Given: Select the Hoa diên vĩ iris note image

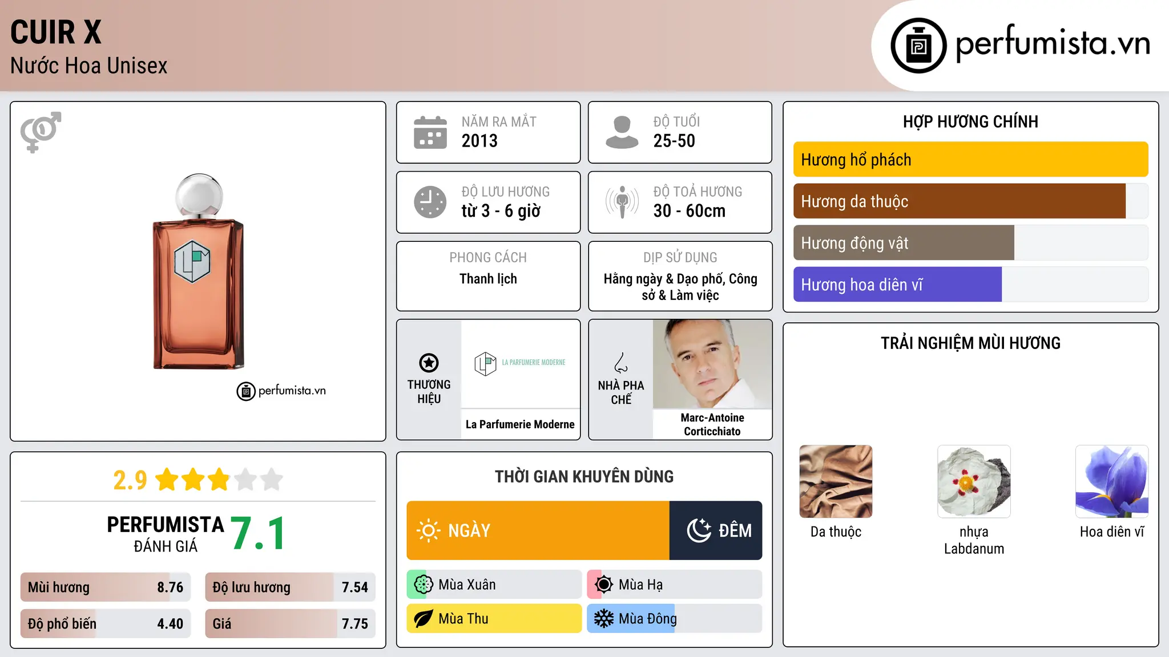Looking at the screenshot, I should coord(1112,481).
